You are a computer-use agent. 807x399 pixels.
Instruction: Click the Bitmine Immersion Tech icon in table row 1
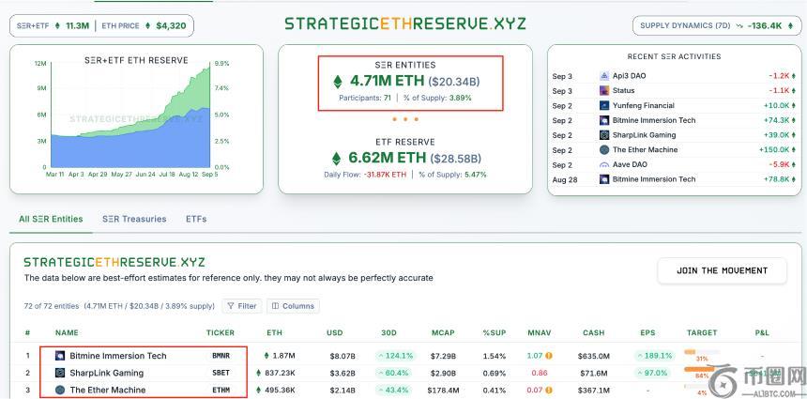coord(60,356)
